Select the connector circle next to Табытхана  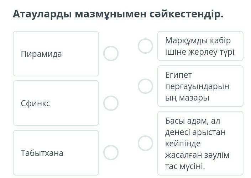(x=111, y=152)
